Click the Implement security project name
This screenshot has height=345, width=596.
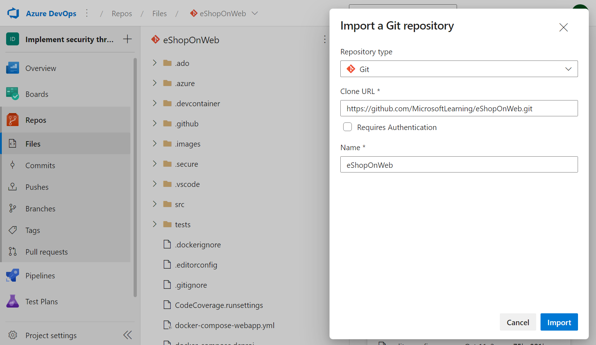70,40
